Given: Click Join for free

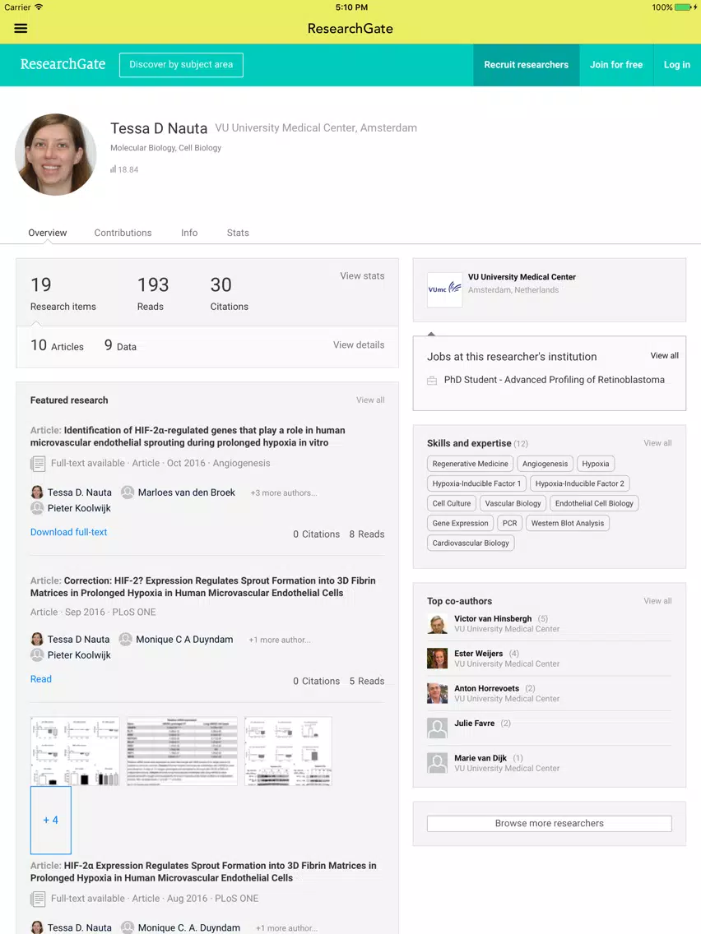Looking at the screenshot, I should point(616,65).
